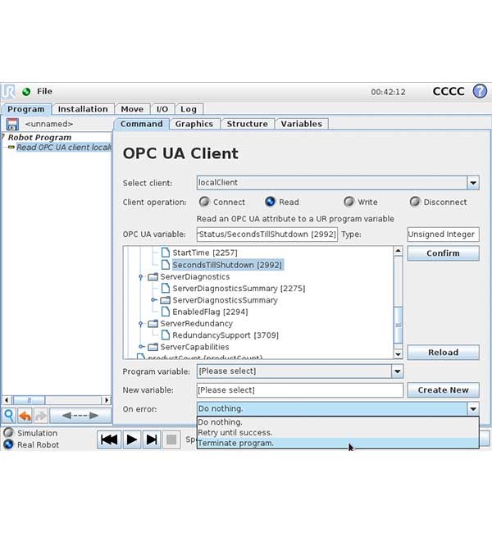Click the program tree scroll left arrow
The width and height of the screenshot is (492, 533).
click(7, 400)
